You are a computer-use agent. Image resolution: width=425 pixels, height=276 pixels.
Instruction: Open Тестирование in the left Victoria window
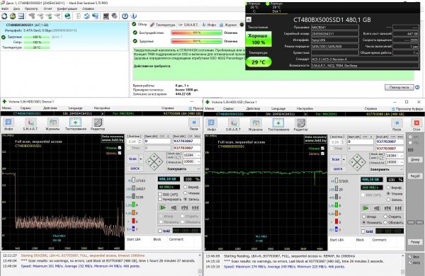tap(76, 125)
